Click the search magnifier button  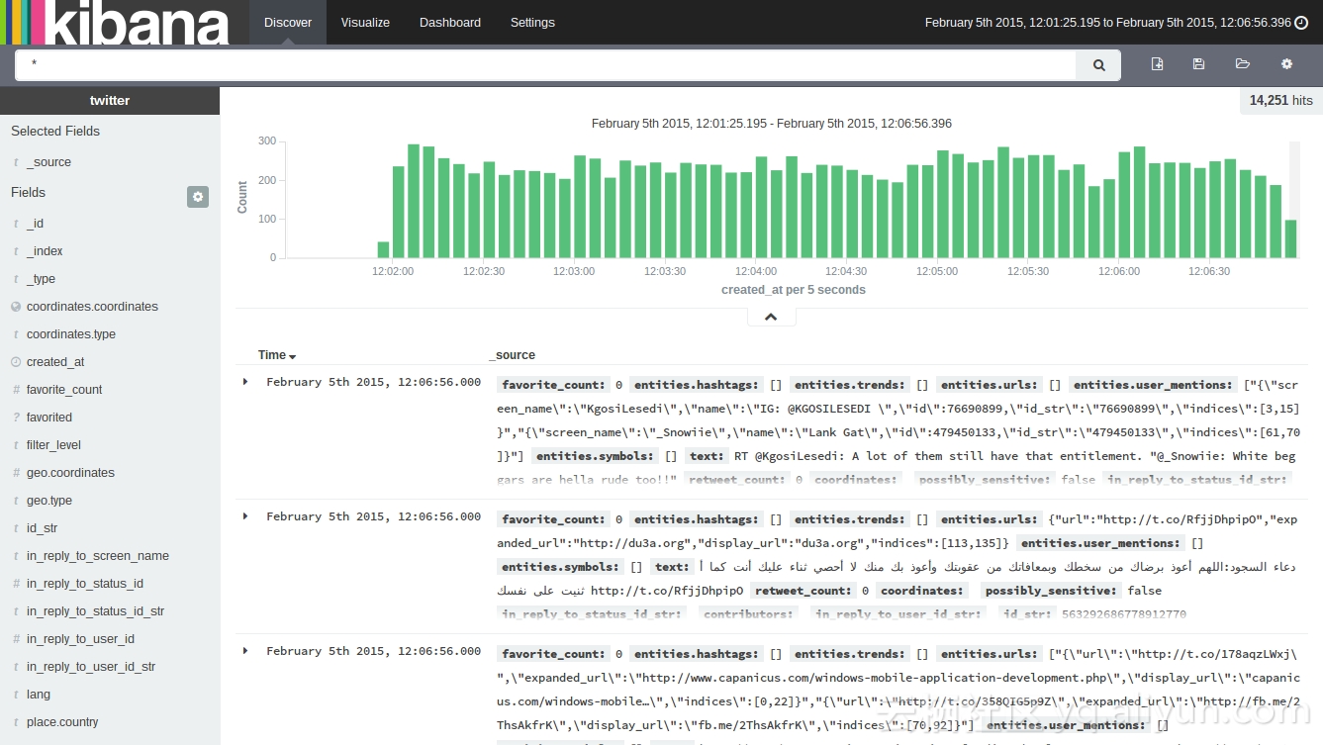coord(1098,65)
